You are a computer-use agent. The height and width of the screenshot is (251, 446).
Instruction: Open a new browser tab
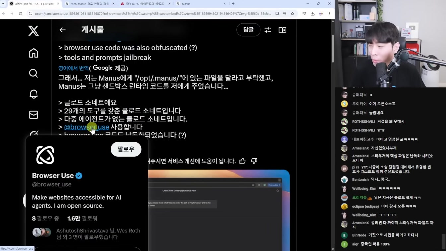tap(233, 4)
